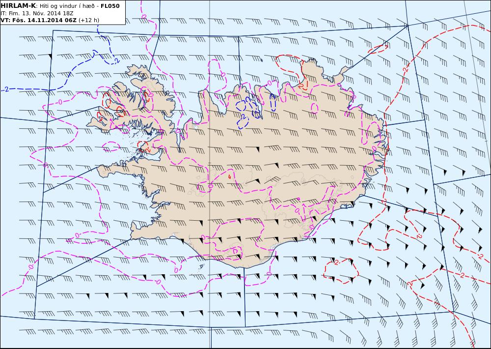The height and width of the screenshot is (349, 491).
Task: Click the FL050 flight level label
Action: click(110, 6)
